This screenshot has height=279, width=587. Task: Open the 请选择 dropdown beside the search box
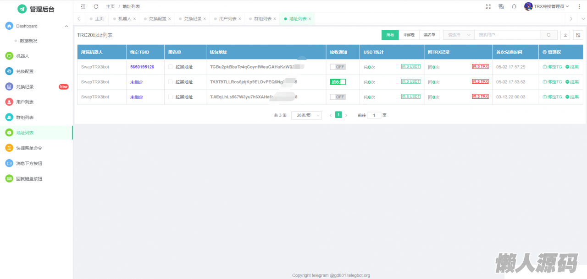[x=458, y=35]
